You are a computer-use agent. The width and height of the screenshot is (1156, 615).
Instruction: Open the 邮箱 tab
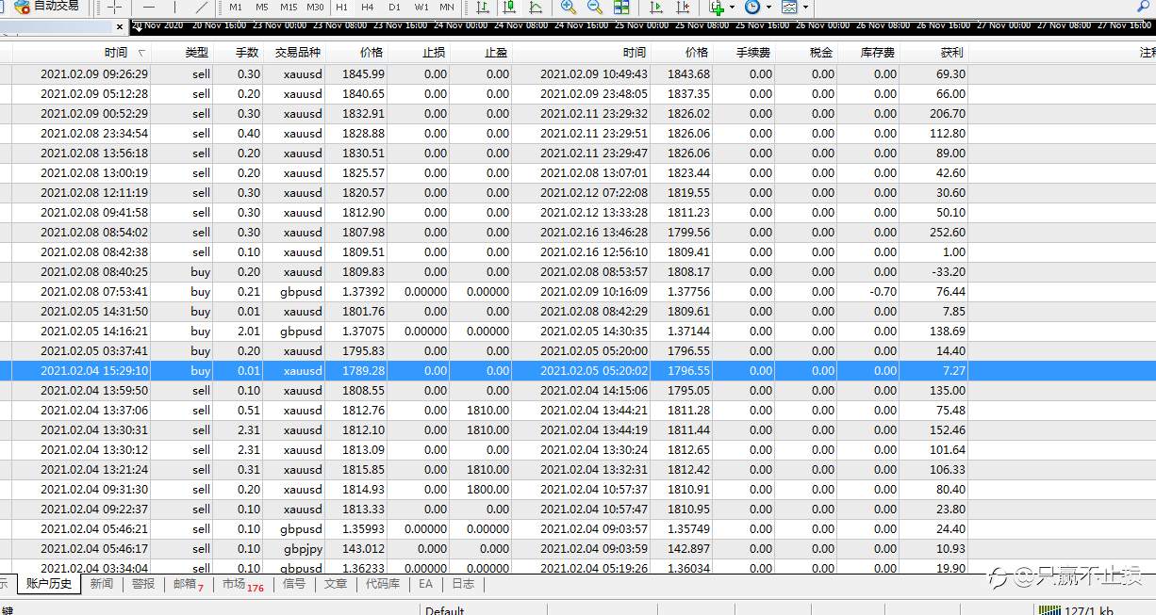pos(189,584)
